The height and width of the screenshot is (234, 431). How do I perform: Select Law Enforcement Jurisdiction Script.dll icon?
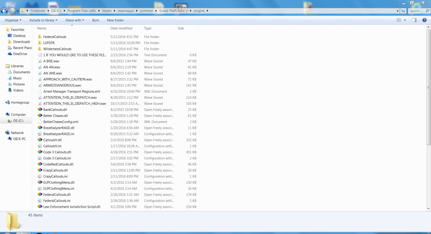[40, 207]
